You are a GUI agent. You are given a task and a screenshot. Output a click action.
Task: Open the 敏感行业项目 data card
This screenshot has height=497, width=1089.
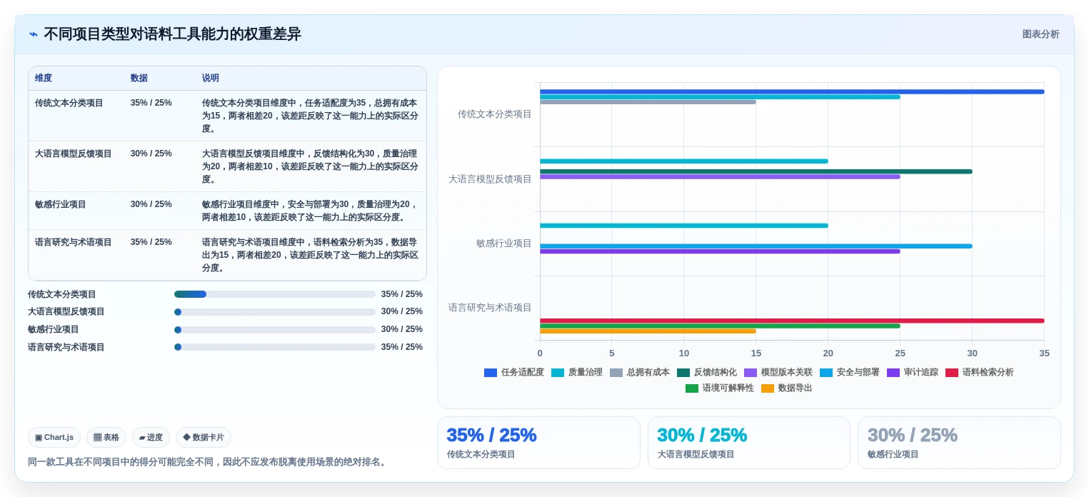coord(959,443)
